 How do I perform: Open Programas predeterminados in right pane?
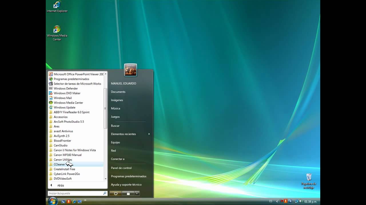coord(129,176)
